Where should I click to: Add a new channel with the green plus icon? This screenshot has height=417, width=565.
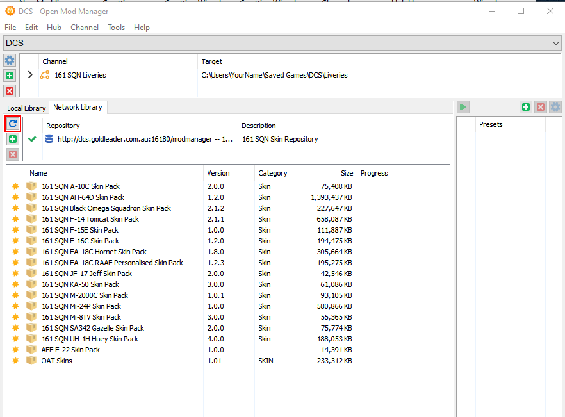(9, 75)
